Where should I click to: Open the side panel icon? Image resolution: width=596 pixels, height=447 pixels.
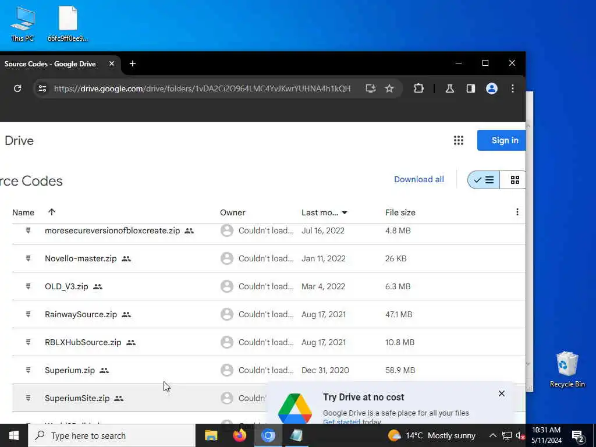pos(470,88)
